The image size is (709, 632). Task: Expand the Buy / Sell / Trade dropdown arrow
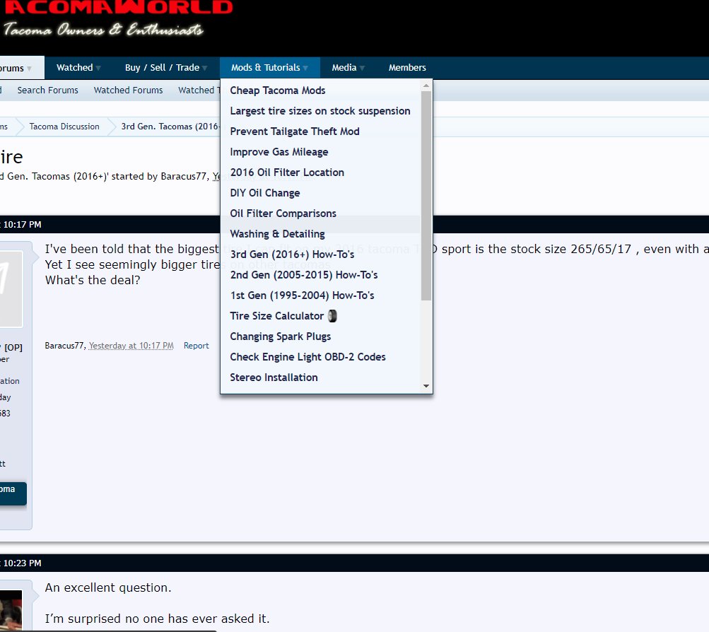(x=204, y=69)
